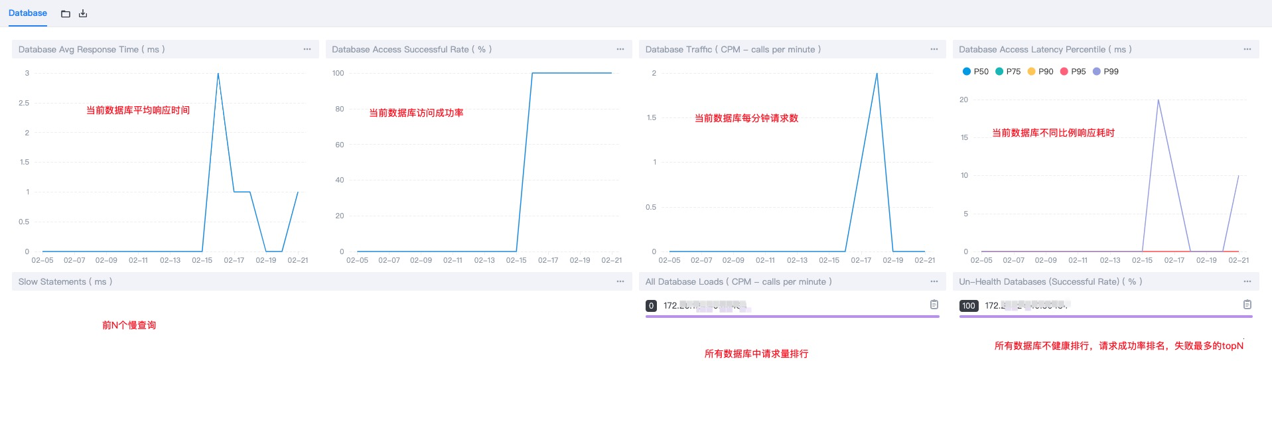Toggle the P99 legend series
The height and width of the screenshot is (430, 1272).
point(1105,72)
